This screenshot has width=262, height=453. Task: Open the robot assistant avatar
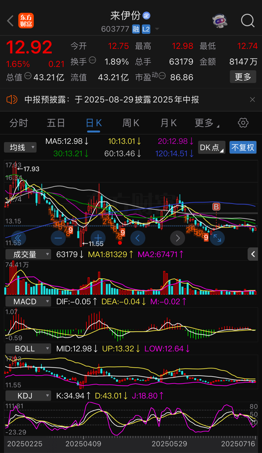[220, 21]
